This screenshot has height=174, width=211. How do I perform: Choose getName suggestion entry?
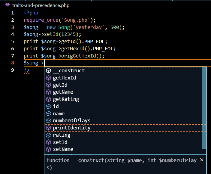63,92
